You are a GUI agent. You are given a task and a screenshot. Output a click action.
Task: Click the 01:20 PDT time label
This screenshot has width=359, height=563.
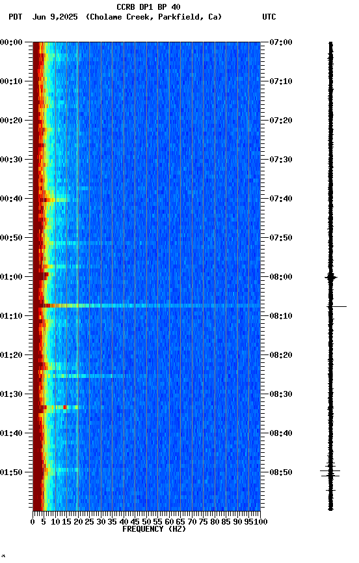pos(11,355)
